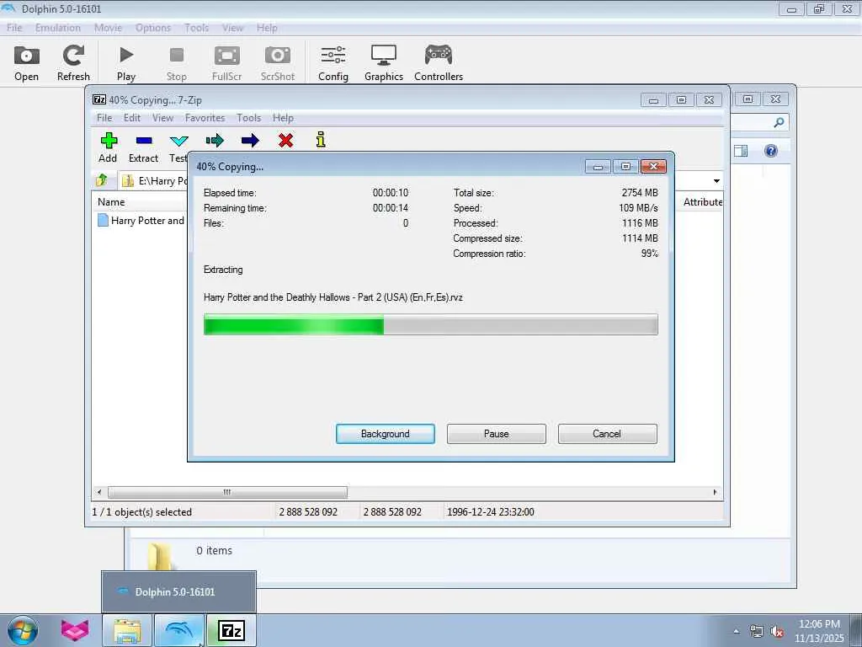
Task: Click the network tray icon
Action: pyautogui.click(x=757, y=632)
